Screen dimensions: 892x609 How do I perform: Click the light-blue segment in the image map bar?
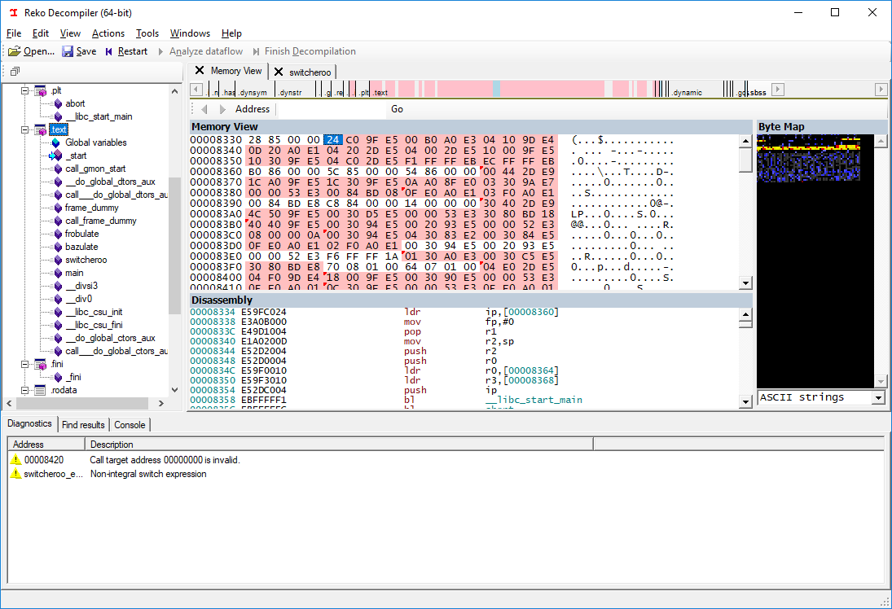(497, 90)
